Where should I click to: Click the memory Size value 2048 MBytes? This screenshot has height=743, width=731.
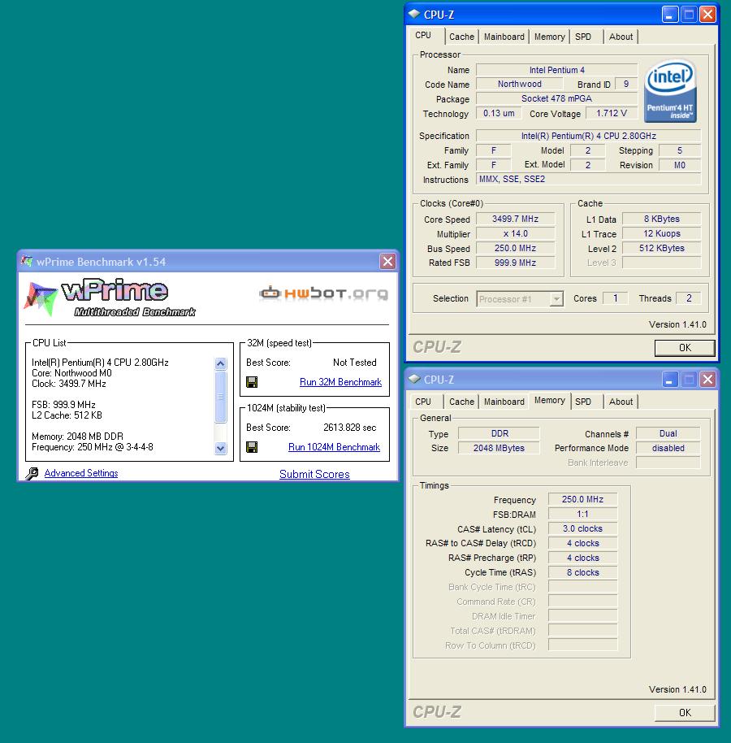tap(499, 448)
